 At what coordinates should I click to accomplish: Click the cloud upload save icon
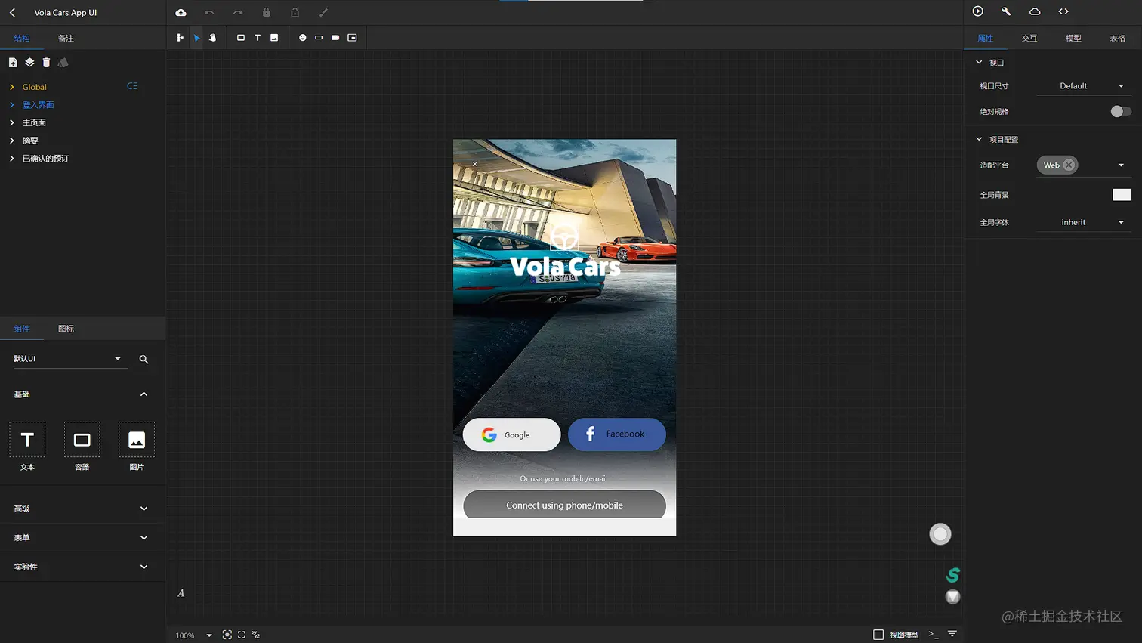click(x=181, y=12)
